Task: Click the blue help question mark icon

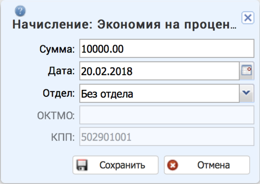Action: pyautogui.click(x=20, y=11)
